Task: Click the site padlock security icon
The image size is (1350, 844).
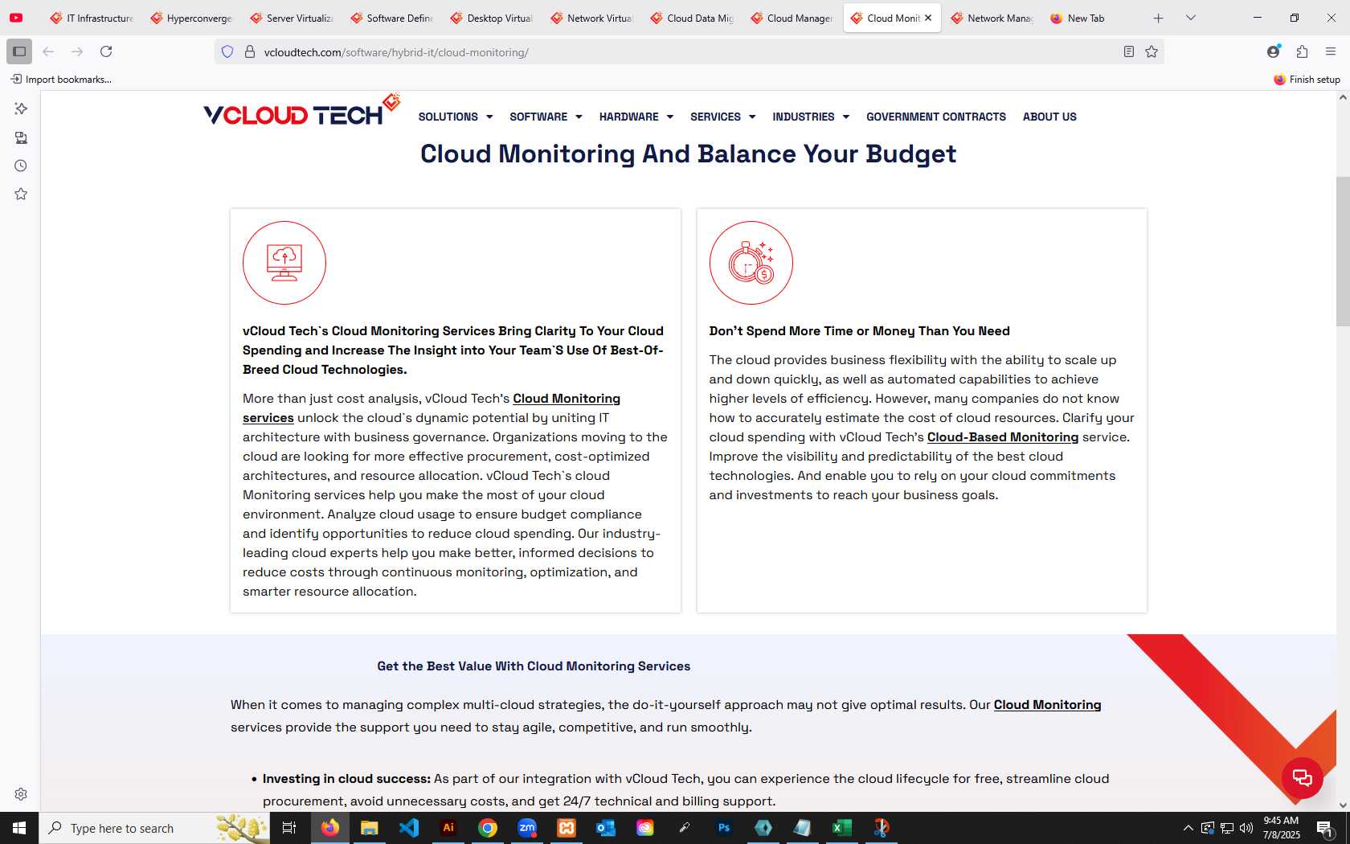Action: (x=250, y=52)
